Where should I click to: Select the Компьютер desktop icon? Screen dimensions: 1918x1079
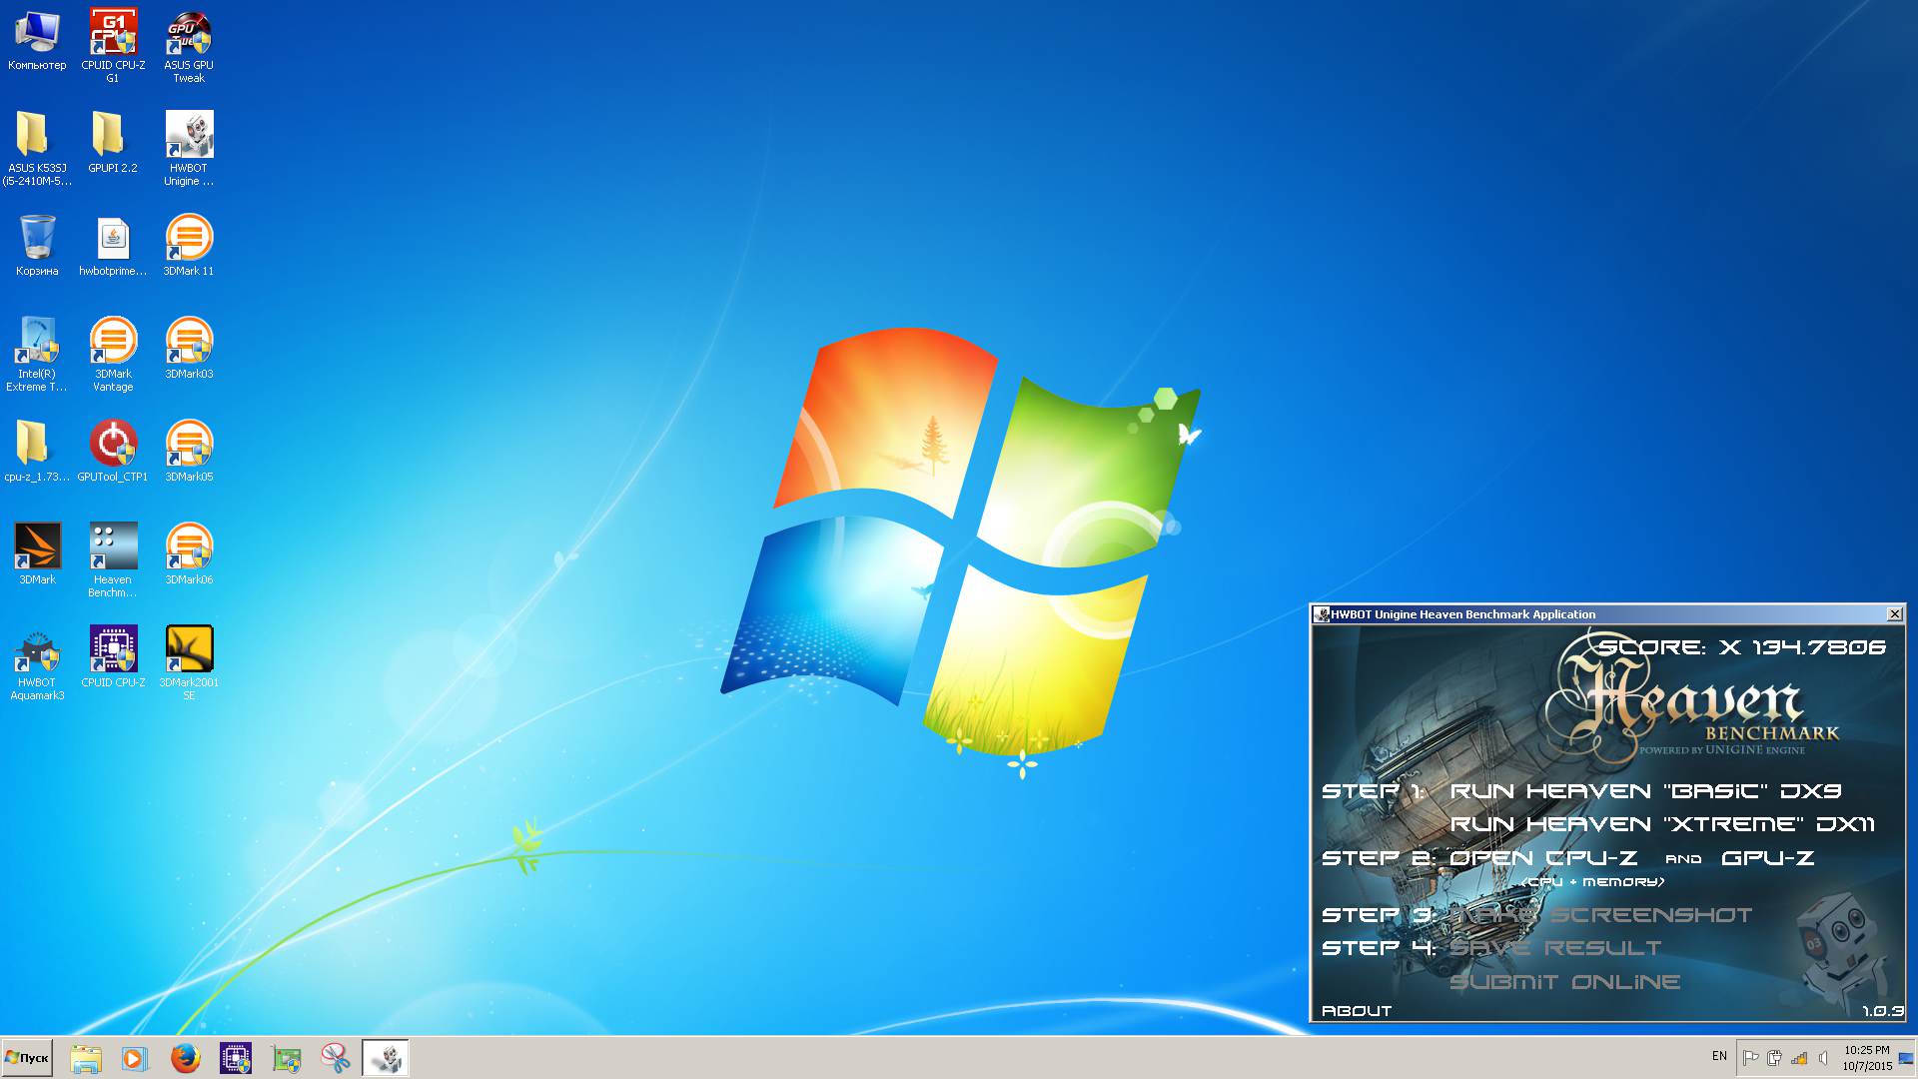pyautogui.click(x=37, y=41)
